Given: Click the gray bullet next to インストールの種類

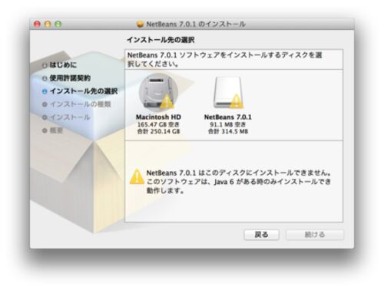Looking at the screenshot, I should 45,104.
